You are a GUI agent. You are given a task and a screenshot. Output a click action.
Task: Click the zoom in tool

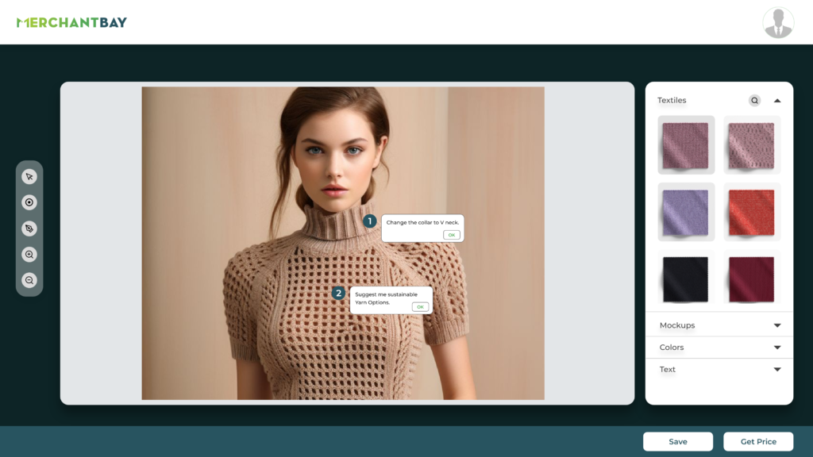29,255
